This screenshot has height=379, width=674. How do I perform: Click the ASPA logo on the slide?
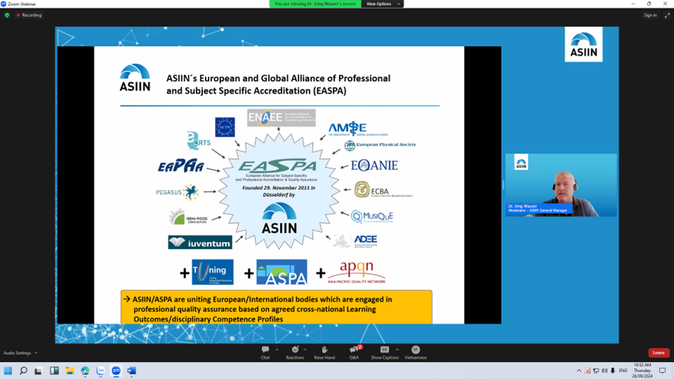coord(282,272)
